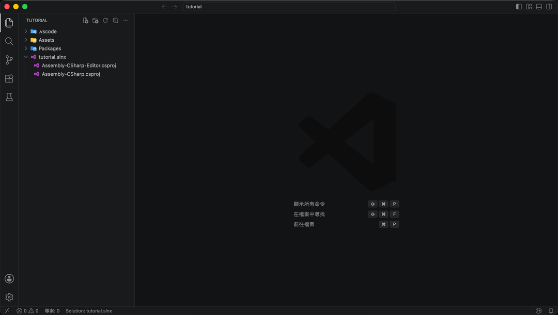
Task: Refresh the explorer tree
Action: 105,21
